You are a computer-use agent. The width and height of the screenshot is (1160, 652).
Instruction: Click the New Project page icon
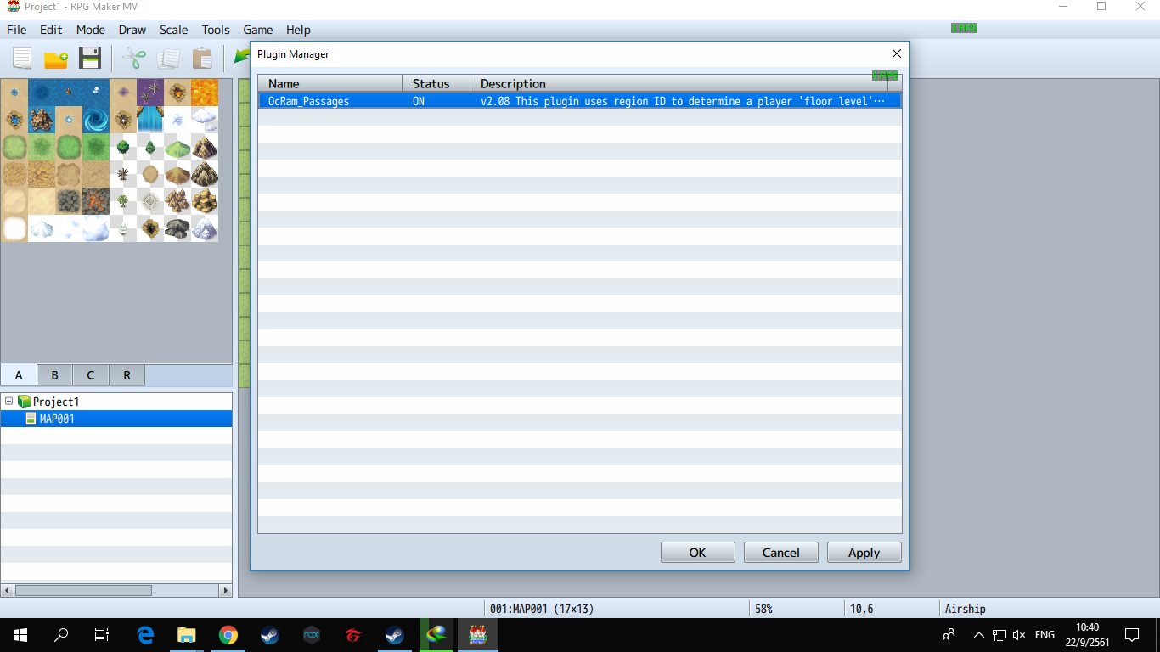point(21,58)
